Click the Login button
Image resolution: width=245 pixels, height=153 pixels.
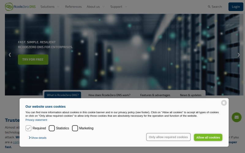(x=236, y=7)
